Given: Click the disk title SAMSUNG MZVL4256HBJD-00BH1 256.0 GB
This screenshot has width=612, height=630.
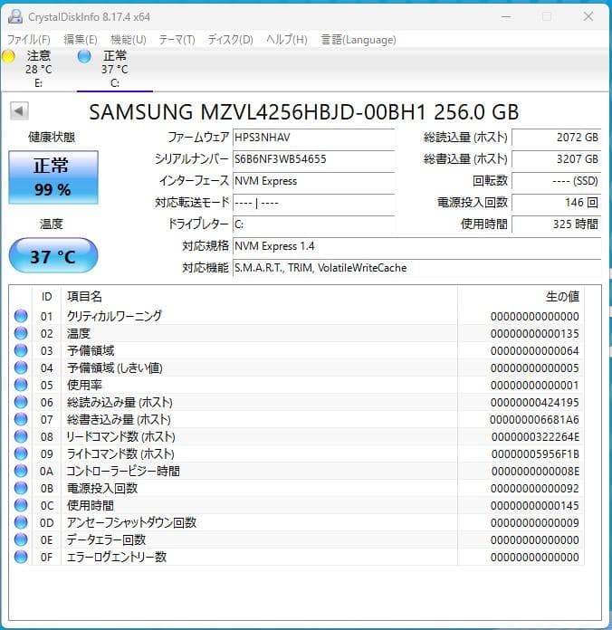Looking at the screenshot, I should (304, 111).
